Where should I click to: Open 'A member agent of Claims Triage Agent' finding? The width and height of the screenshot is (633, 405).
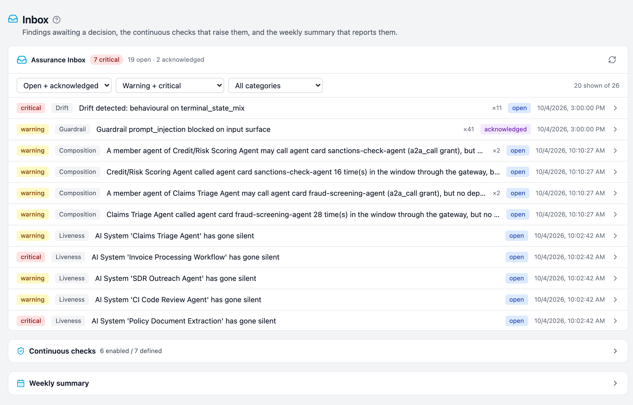pyautogui.click(x=296, y=193)
